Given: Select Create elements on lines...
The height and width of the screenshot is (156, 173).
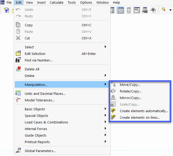Looking at the screenshot, I should coord(140,118).
